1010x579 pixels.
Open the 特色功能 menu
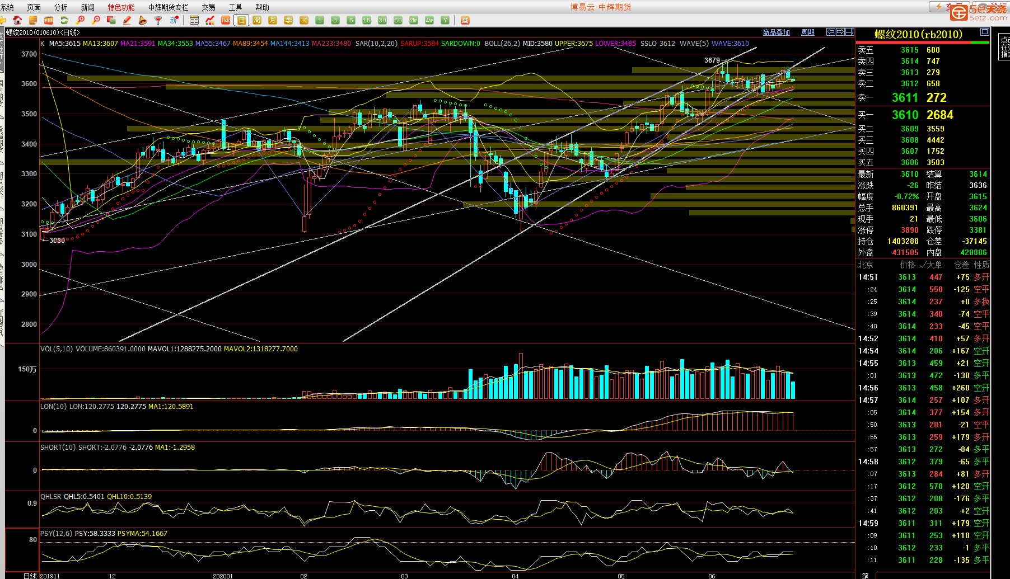click(121, 7)
